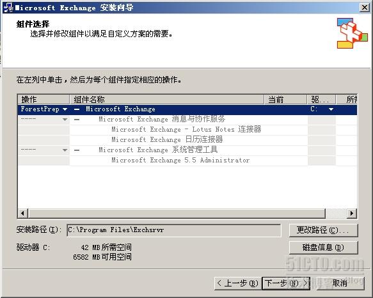
Task: Select Microsoft Exchange 消息与协作服务 row
Action: [x=187, y=120]
